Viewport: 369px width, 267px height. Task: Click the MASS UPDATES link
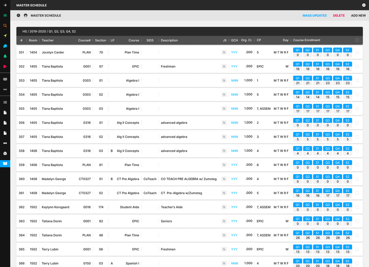[314, 15]
